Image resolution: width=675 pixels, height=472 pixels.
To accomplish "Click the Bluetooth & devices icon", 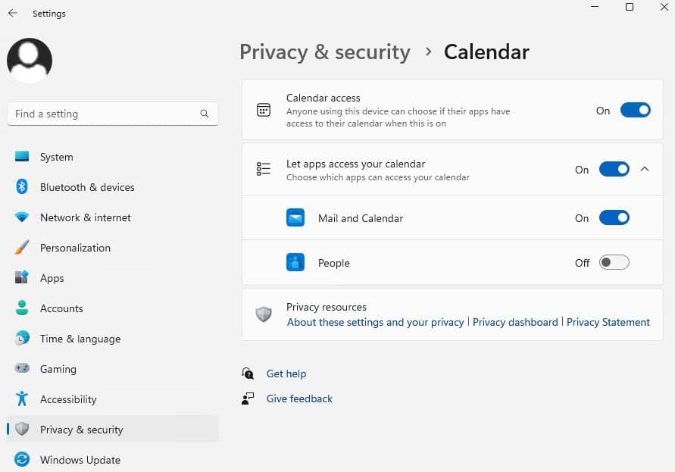I will (22, 187).
